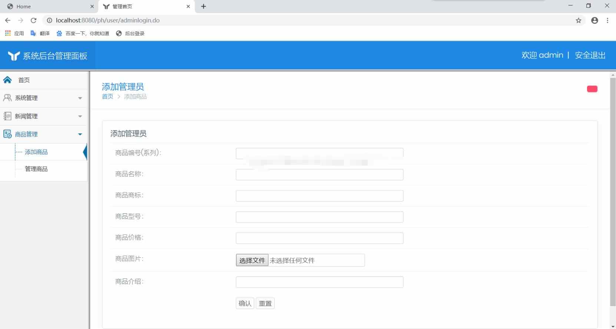Select 管理商品 in the sidebar
This screenshot has height=329, width=616.
(36, 169)
